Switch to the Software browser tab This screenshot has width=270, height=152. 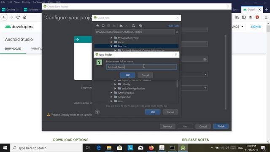pos(32,9)
